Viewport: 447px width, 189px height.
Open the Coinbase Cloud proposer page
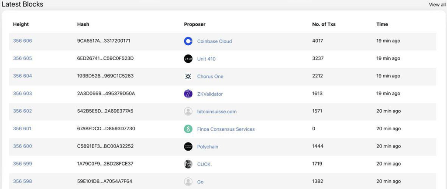(214, 41)
